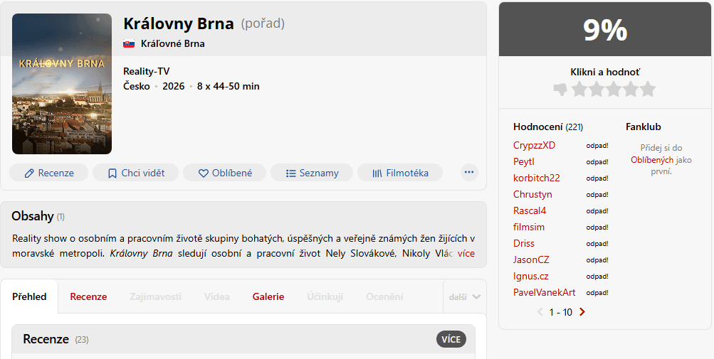Go to previous ratings page arrow

[540, 312]
